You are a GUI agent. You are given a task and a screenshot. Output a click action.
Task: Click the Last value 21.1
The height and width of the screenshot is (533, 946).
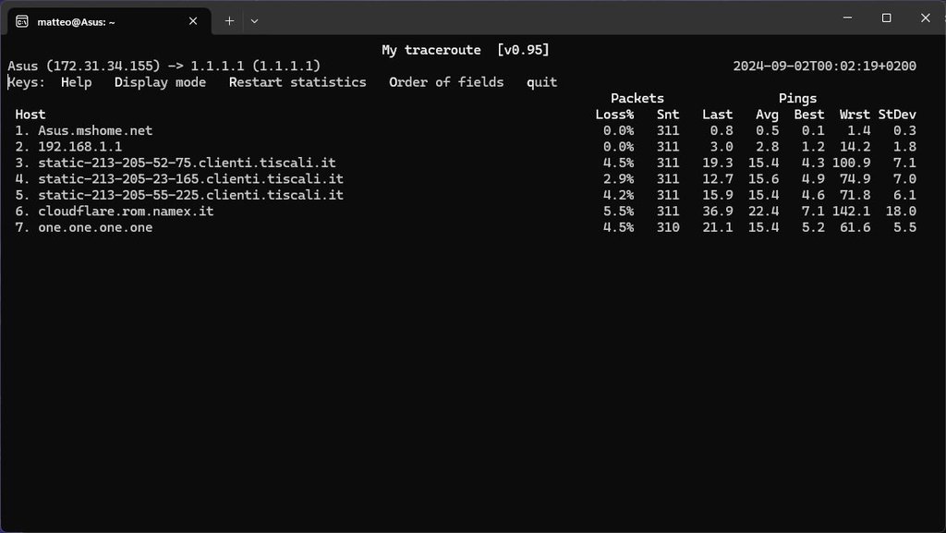717,228
